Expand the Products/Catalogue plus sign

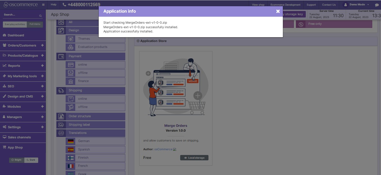click(x=42, y=56)
